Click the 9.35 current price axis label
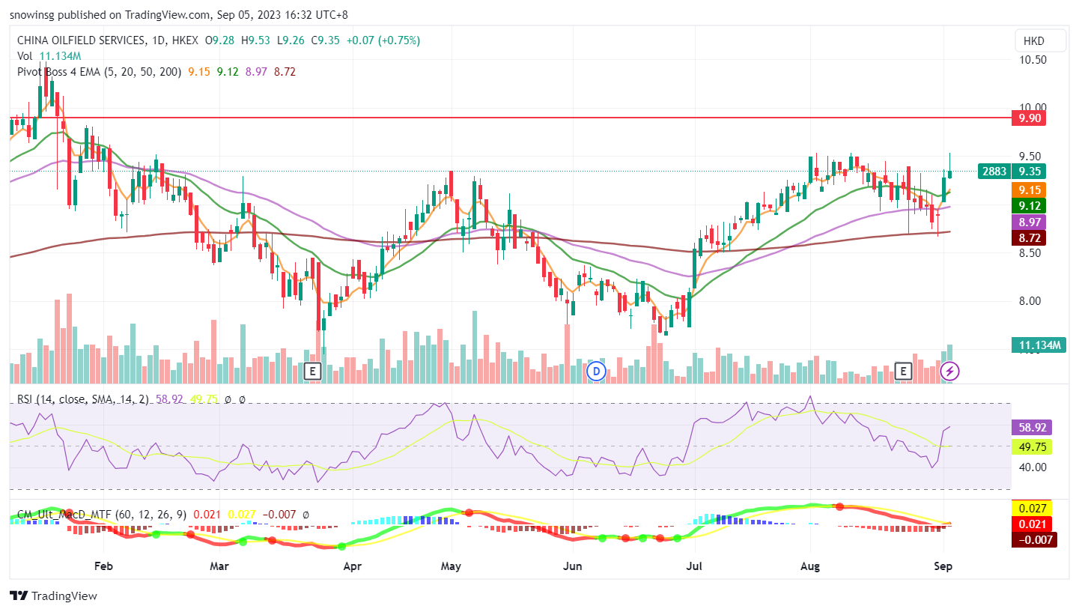The image size is (1079, 612). tap(1028, 171)
